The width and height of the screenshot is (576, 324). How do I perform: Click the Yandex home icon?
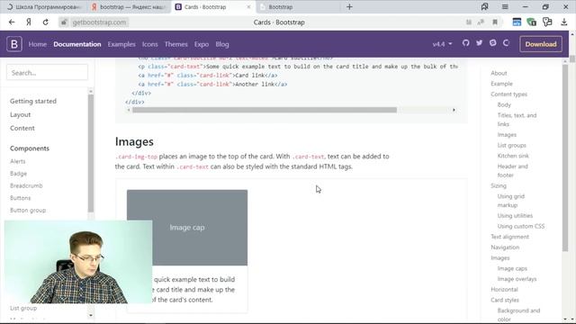click(29, 22)
